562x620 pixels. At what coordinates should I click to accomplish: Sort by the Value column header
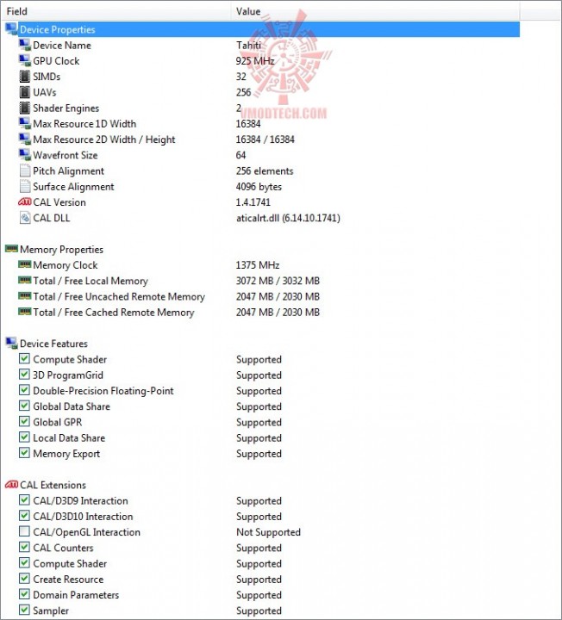[x=375, y=11]
